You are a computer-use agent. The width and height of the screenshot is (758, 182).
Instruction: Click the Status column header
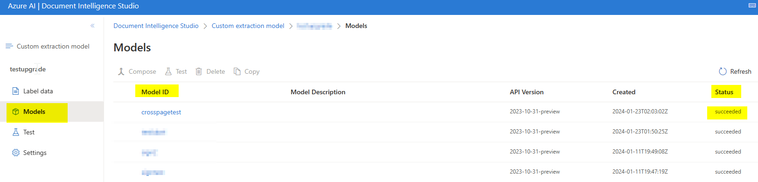724,92
